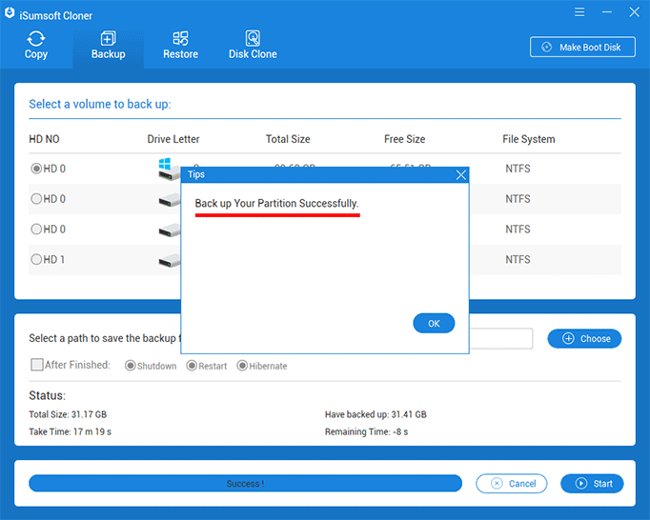The width and height of the screenshot is (650, 520).
Task: Click the 'Take Time: 17 m 19 s' text
Action: [x=71, y=431]
